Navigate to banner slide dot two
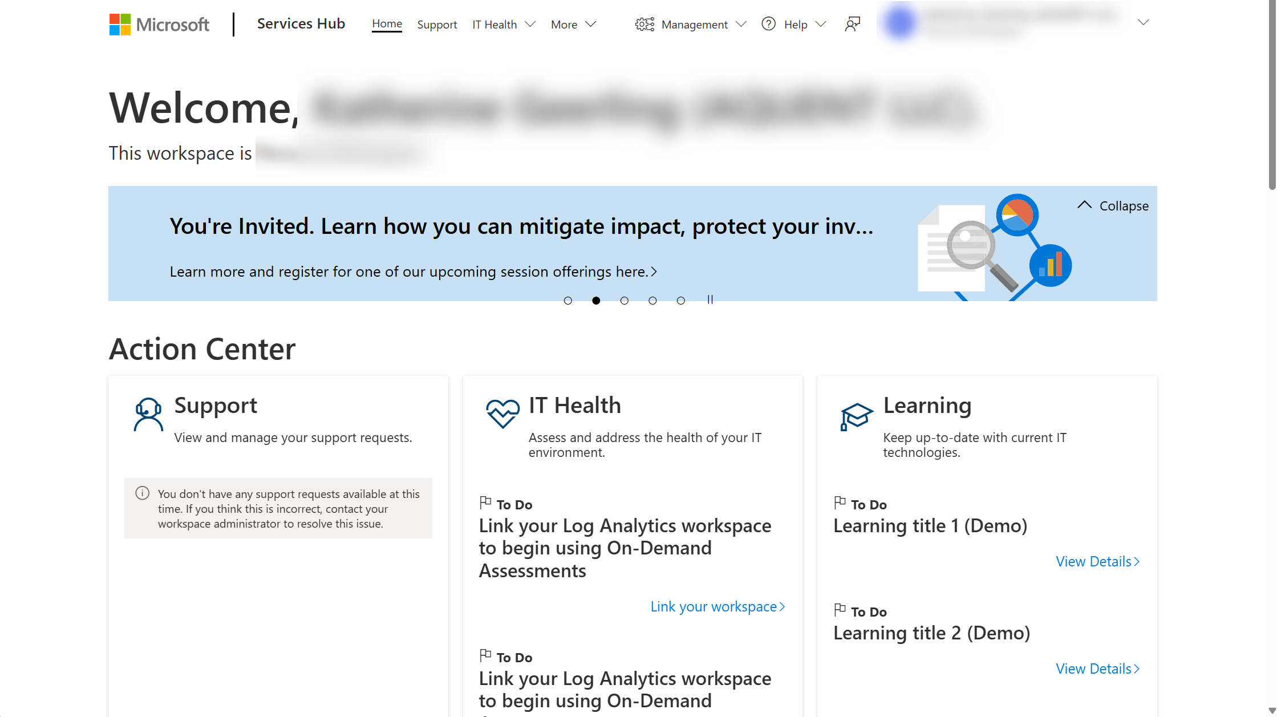This screenshot has width=1277, height=717. (597, 300)
